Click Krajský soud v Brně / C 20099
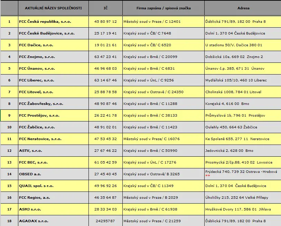Screen dimensions: 281x226 pos(150,57)
